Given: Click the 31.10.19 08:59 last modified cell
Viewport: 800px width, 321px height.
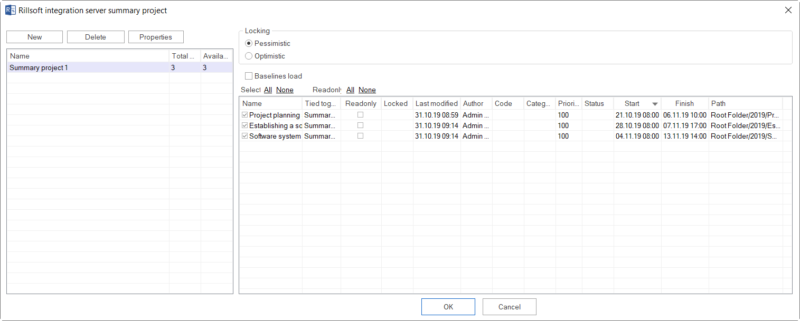Looking at the screenshot, I should pyautogui.click(x=436, y=115).
